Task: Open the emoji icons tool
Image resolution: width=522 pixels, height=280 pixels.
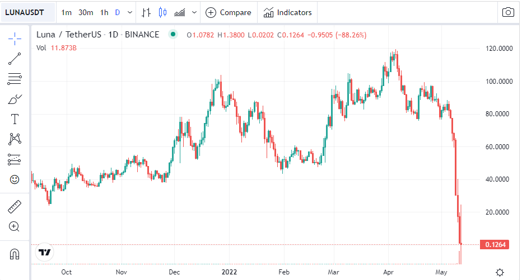Action: tap(15, 180)
